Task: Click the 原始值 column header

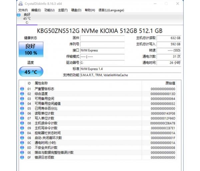Action: pyautogui.click(x=170, y=83)
